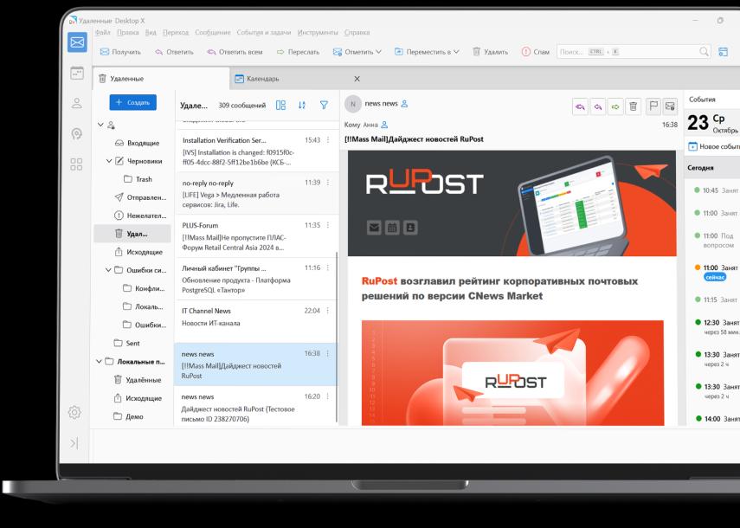Switch to the Календарь tab
The image size is (740, 528).
pos(263,79)
